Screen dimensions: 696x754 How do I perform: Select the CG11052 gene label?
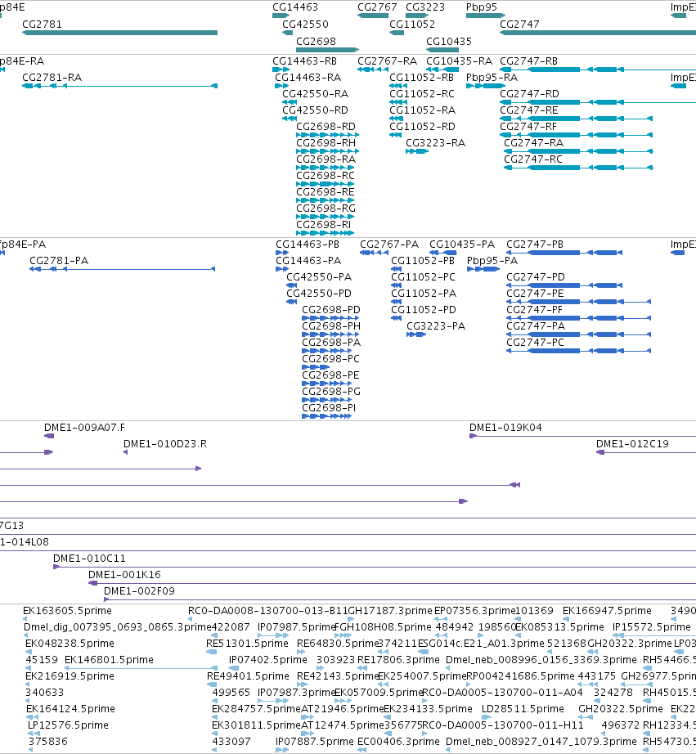coord(412,24)
